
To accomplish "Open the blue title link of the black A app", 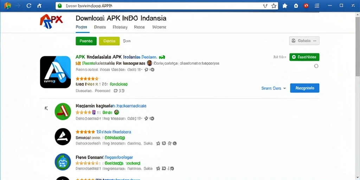I will (114, 132).
